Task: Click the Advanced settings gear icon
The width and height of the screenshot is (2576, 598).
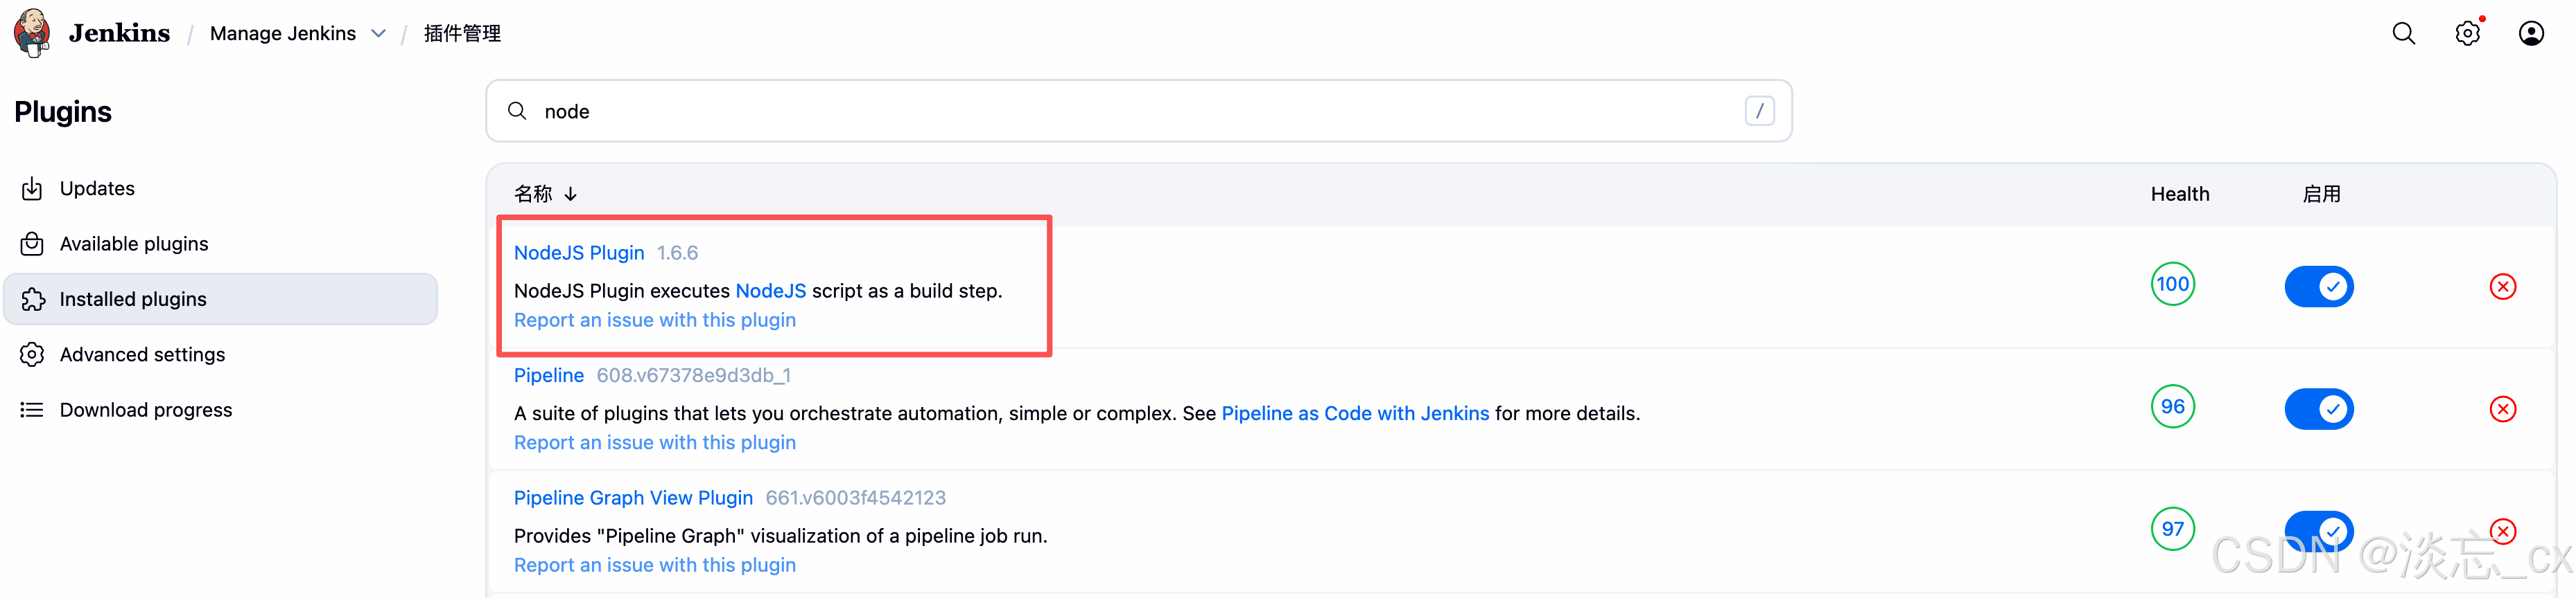Action: [32, 354]
